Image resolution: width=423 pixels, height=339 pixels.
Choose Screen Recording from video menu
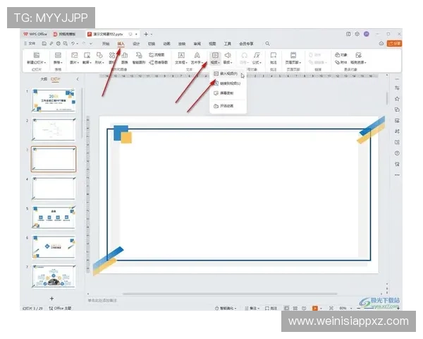click(x=226, y=93)
